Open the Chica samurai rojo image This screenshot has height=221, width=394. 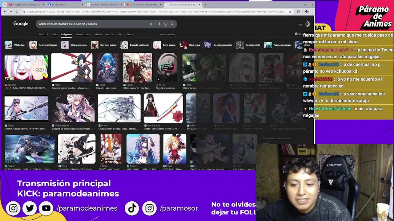pyautogui.click(x=137, y=68)
